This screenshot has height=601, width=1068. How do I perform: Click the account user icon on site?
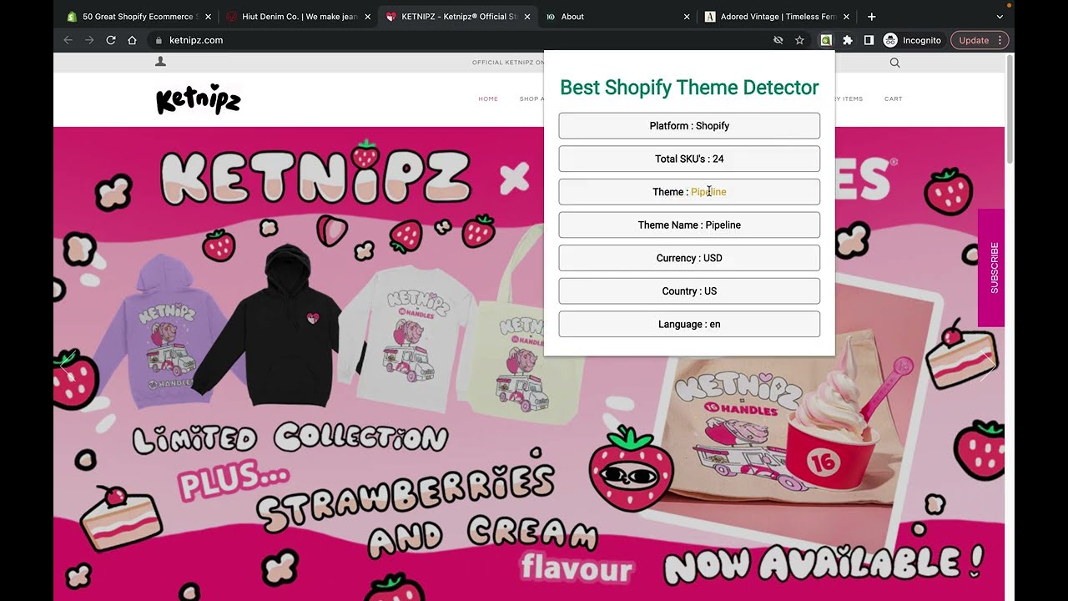[x=160, y=62]
